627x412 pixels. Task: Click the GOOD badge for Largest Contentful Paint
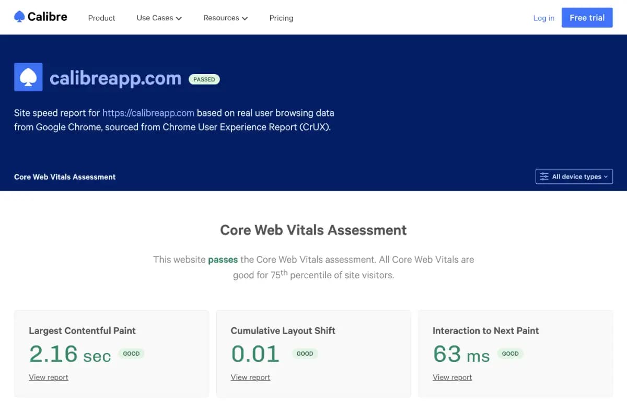click(131, 354)
